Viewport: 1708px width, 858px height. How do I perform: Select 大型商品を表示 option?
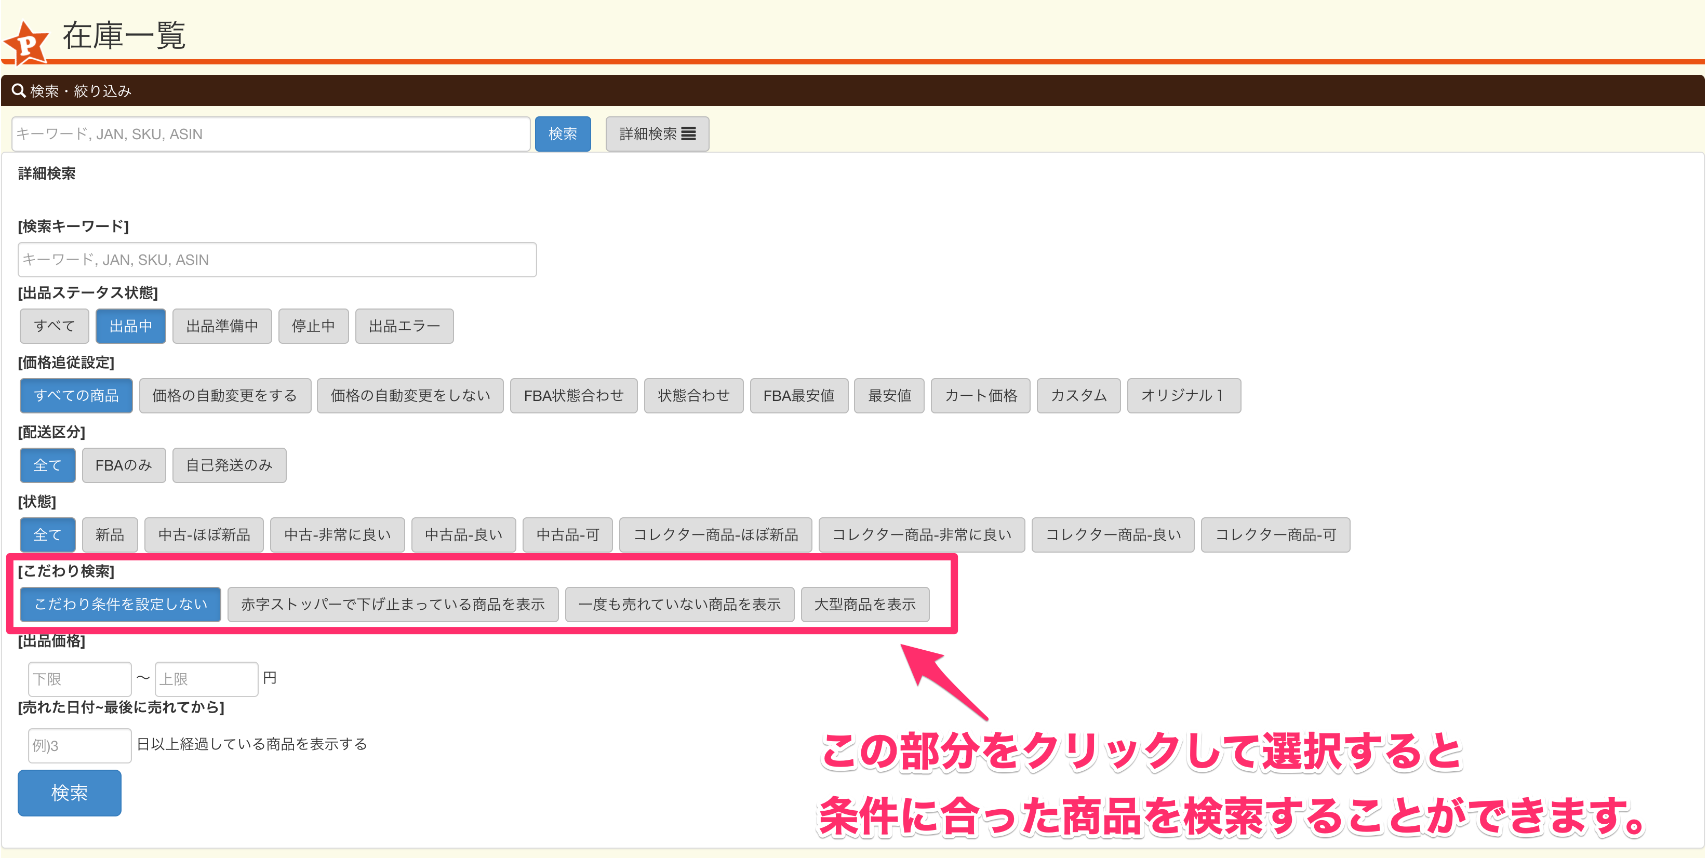[x=864, y=604]
